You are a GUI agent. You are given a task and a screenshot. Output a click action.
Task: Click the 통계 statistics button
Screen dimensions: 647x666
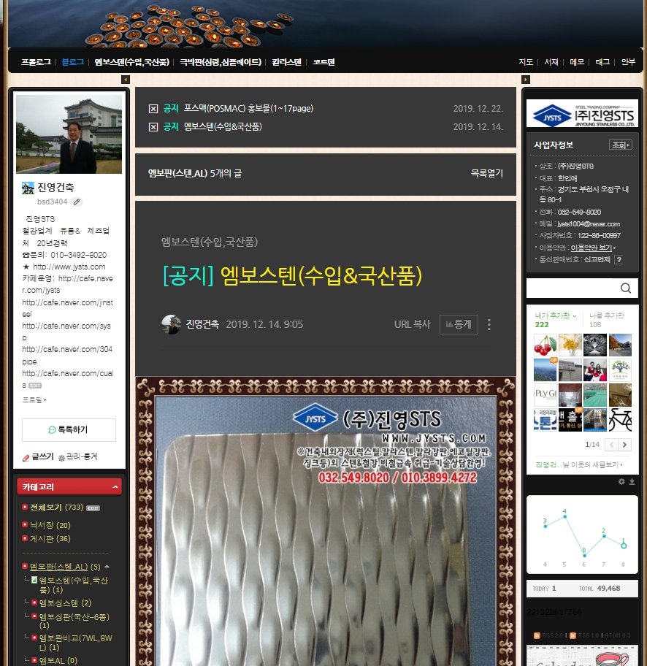(x=459, y=324)
